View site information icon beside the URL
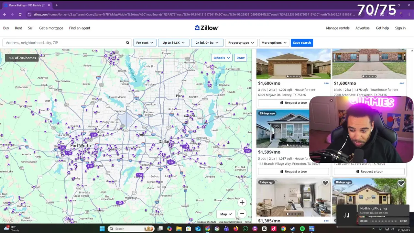This screenshot has width=414, height=233. (29, 14)
